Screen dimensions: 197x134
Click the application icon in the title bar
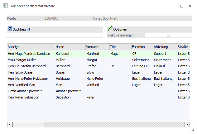click(5, 6)
